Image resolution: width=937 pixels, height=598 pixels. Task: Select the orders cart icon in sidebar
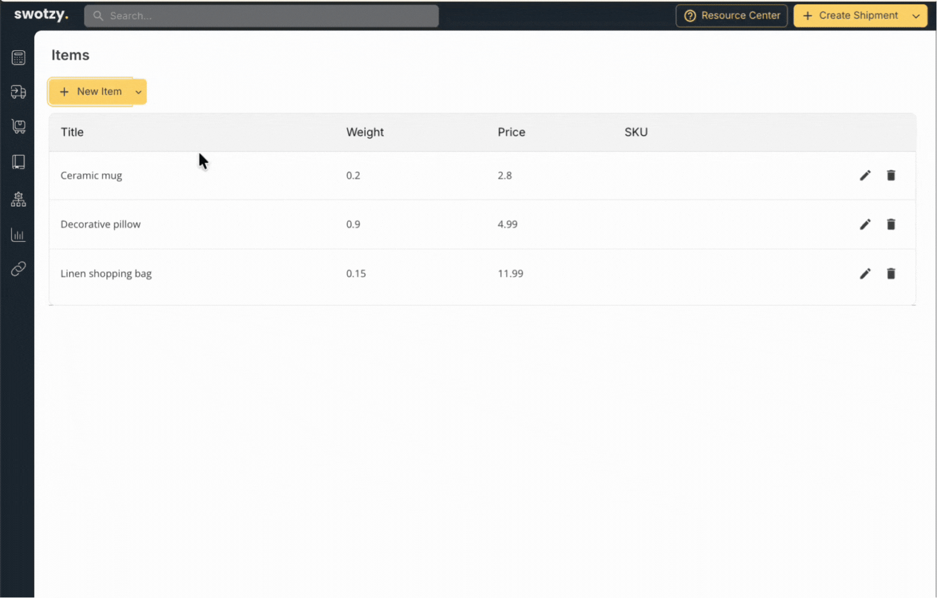(18, 126)
